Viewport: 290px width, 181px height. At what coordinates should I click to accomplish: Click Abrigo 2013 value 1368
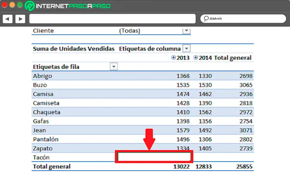tap(183, 76)
